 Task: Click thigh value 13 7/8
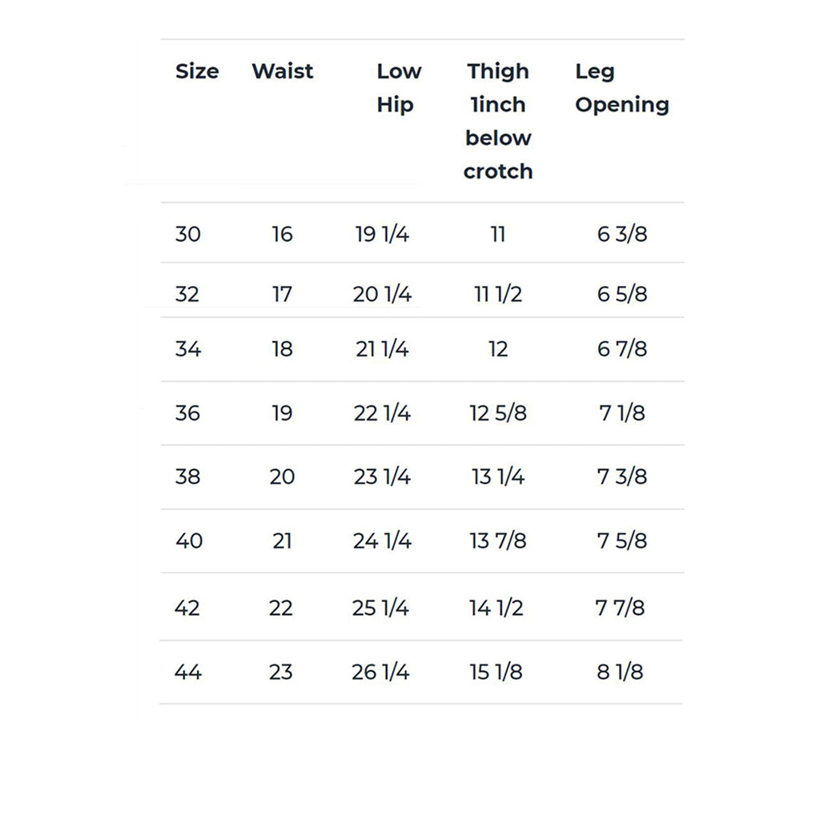tap(498, 541)
